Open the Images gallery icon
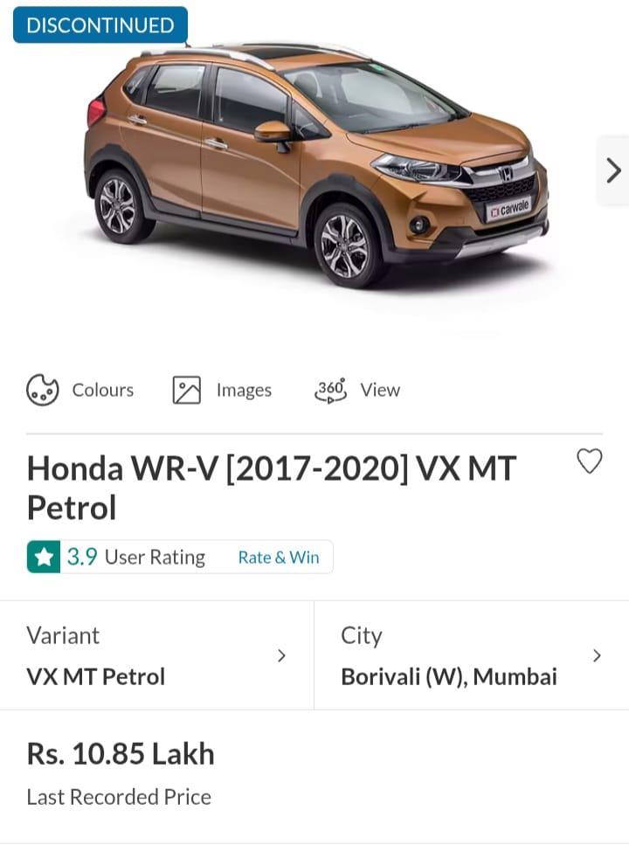This screenshot has height=852, width=629. point(186,390)
